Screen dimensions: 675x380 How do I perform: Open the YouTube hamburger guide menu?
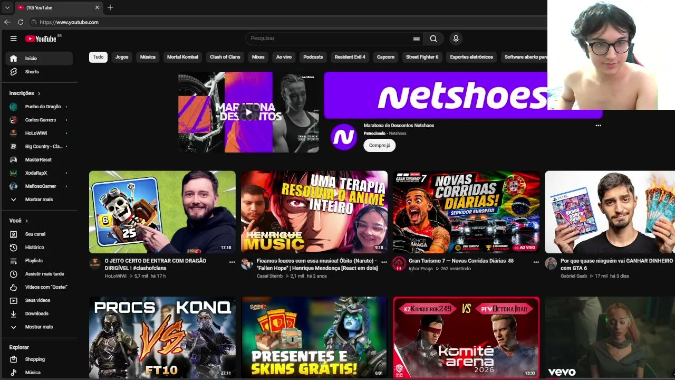point(14,39)
